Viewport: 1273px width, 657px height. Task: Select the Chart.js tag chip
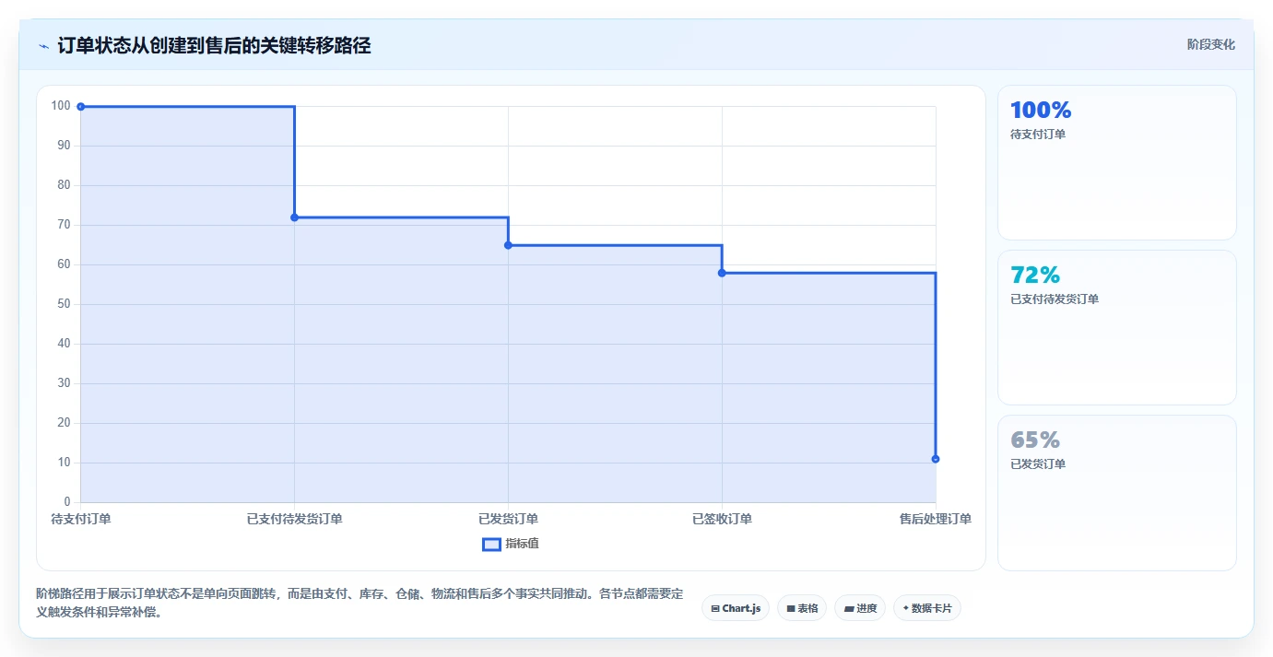click(735, 608)
